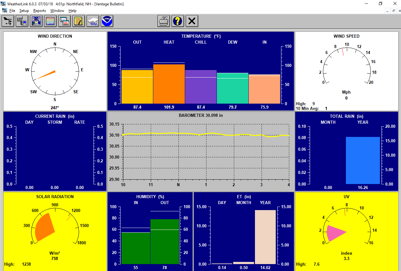
Task: Click the BAROMETER 30.098 in heading
Action: (201, 115)
